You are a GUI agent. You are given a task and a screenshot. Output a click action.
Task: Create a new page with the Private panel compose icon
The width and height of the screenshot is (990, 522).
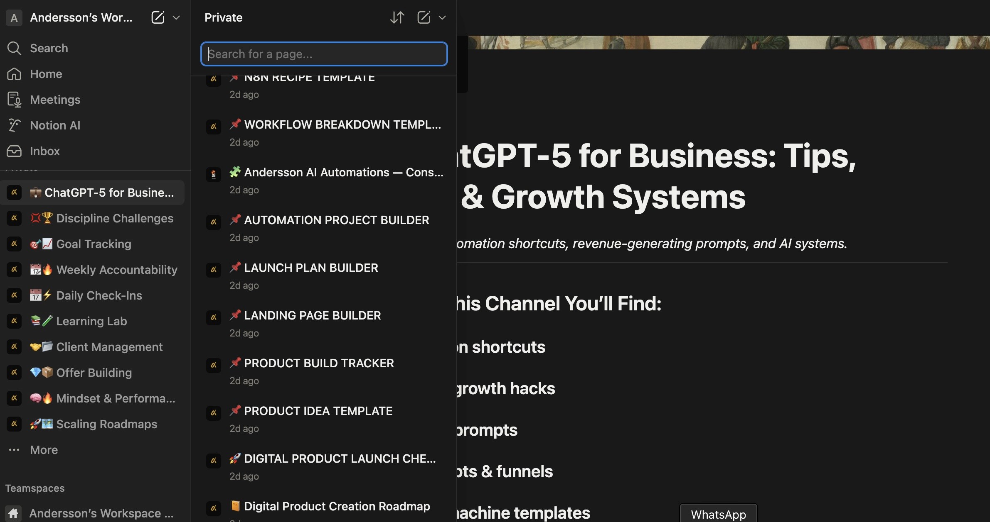[x=424, y=17]
